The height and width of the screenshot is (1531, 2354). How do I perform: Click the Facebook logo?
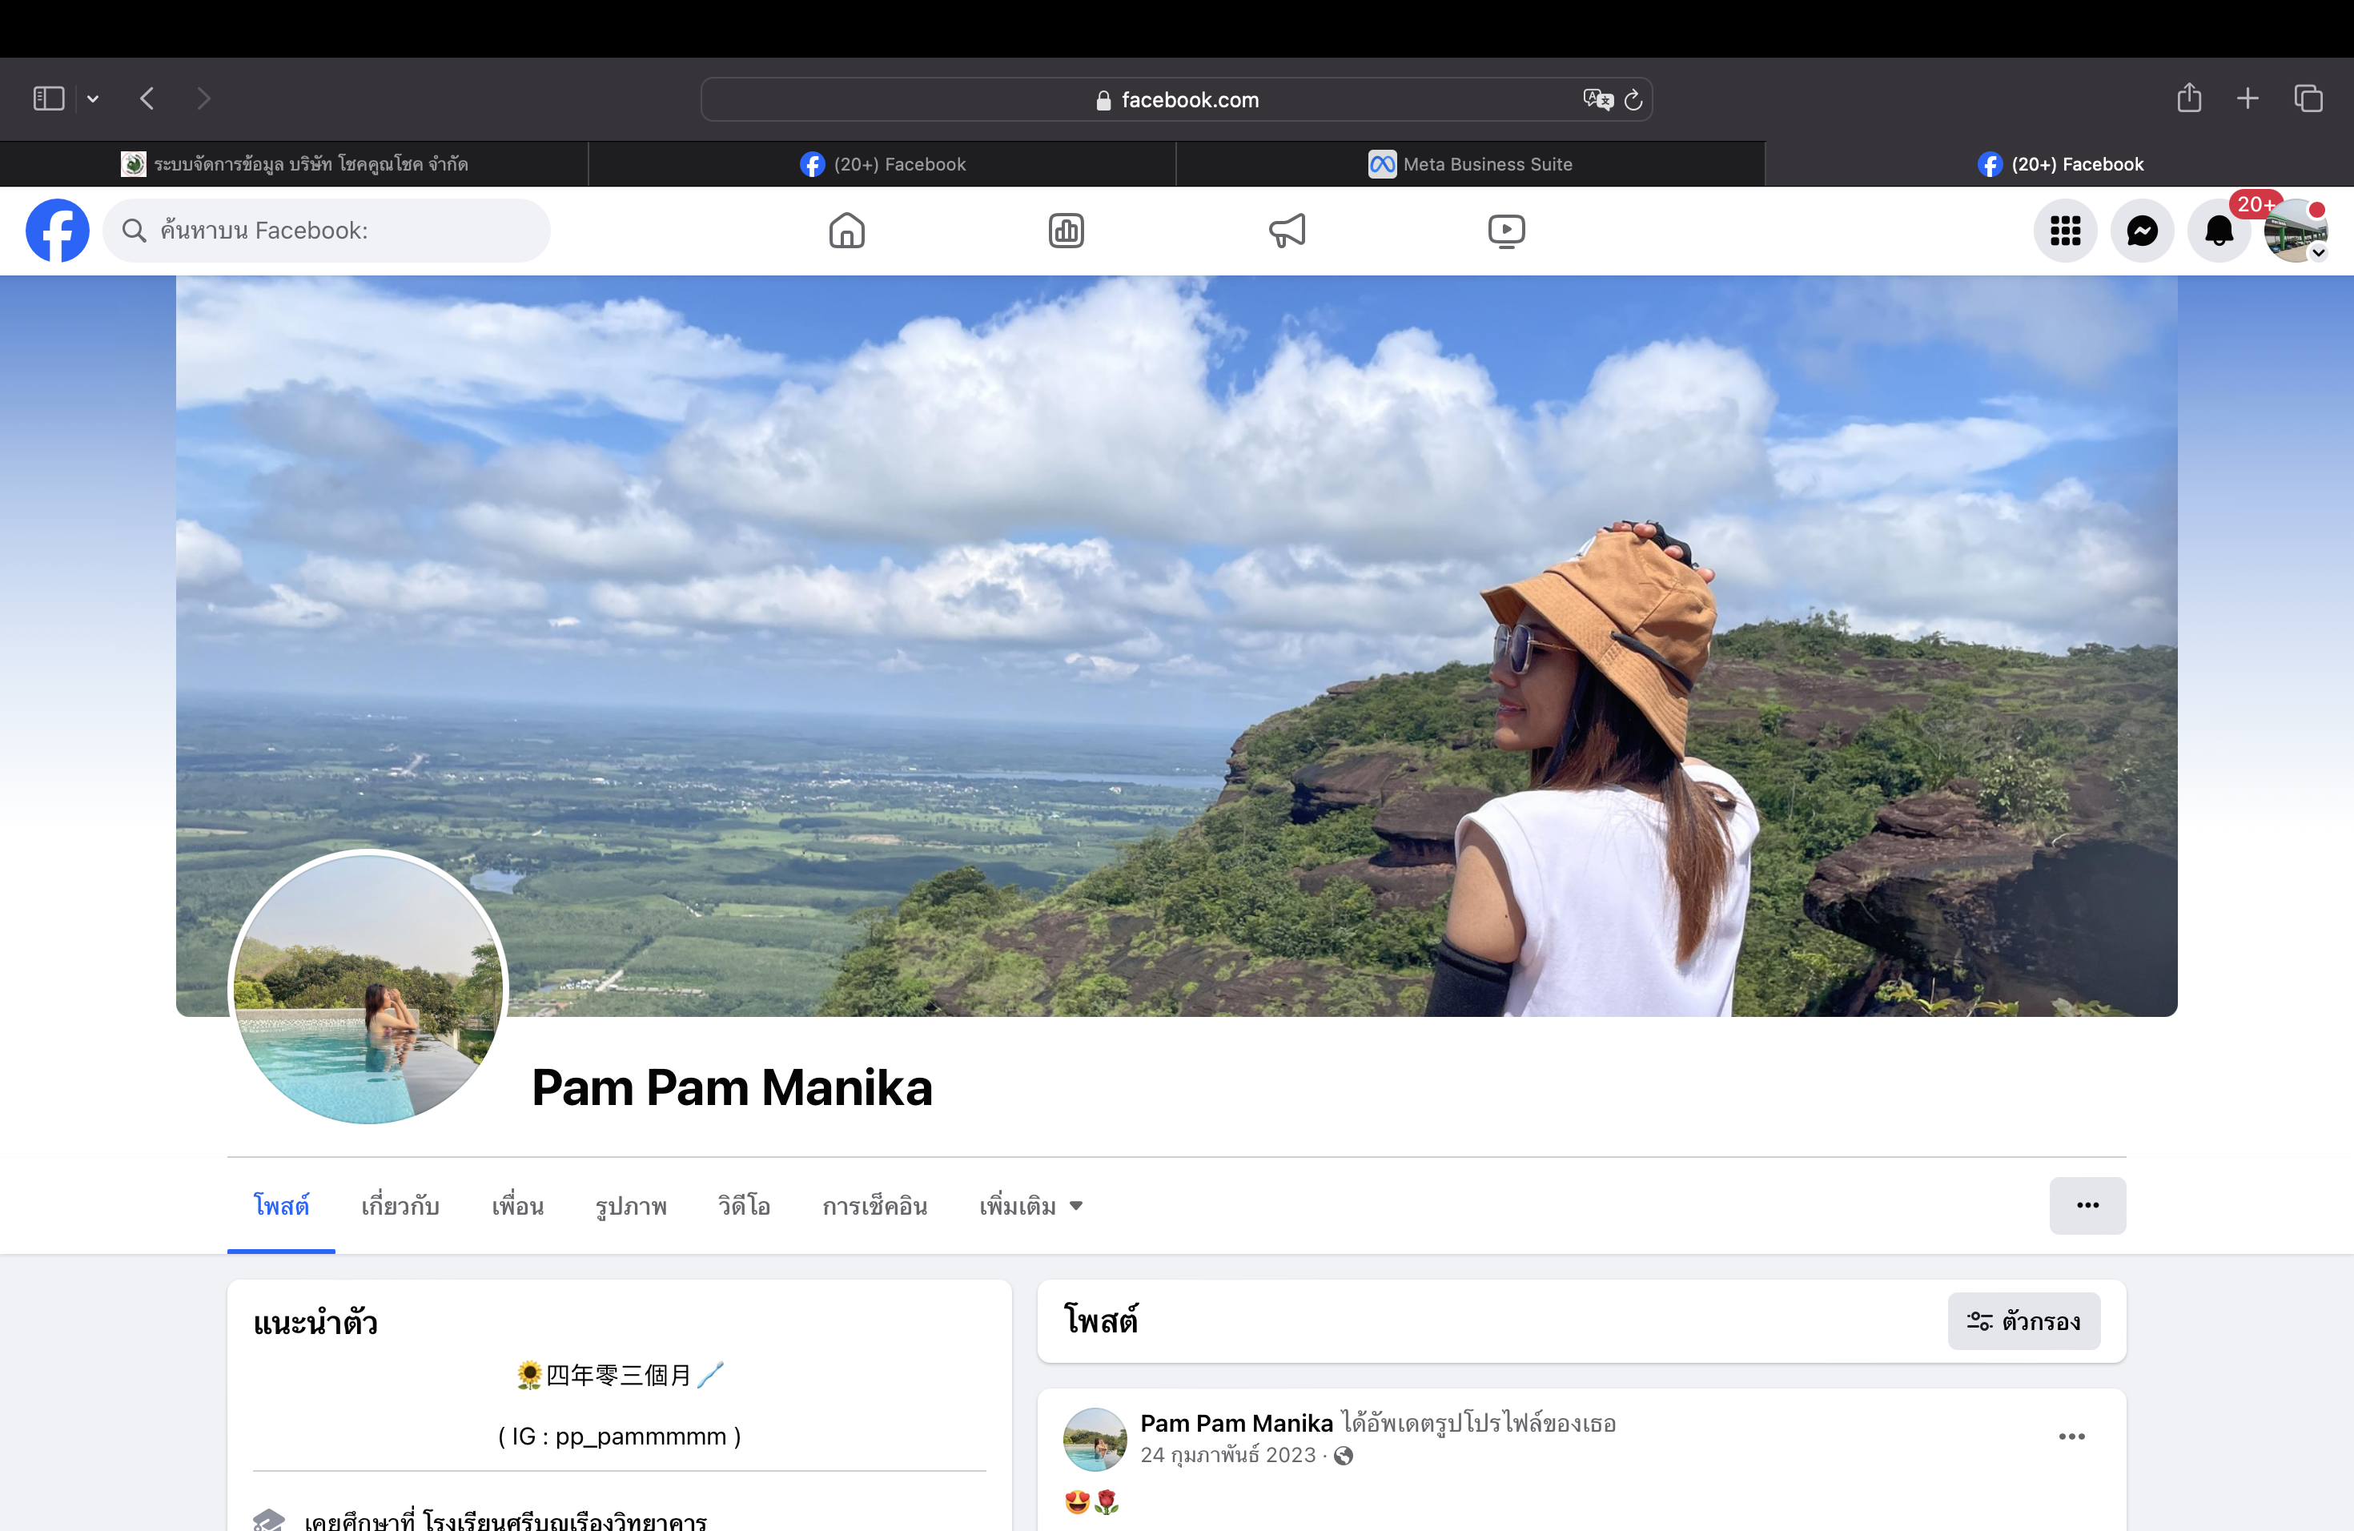pyautogui.click(x=58, y=231)
